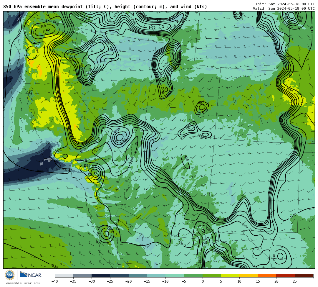The image size is (318, 287).
Task: Click the colorbar swatch between -35 and -30
Action: point(82,275)
